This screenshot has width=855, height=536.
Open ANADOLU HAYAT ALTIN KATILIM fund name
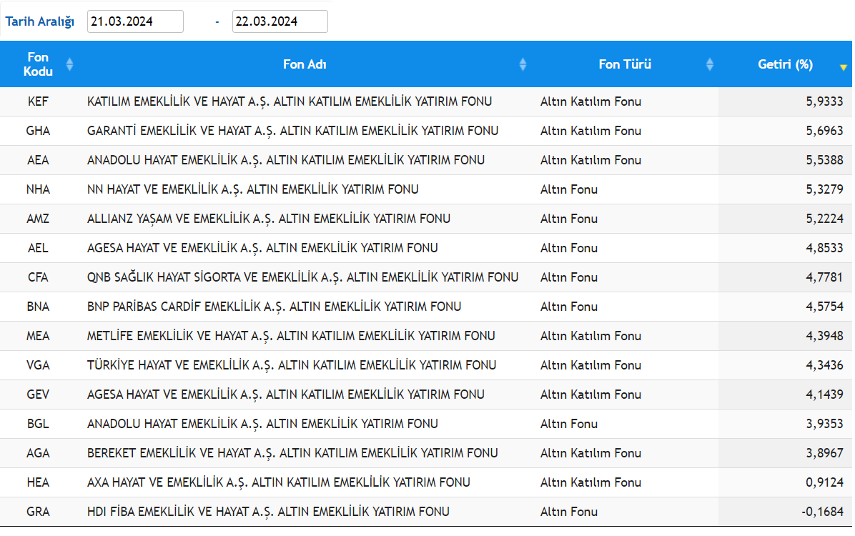click(286, 160)
